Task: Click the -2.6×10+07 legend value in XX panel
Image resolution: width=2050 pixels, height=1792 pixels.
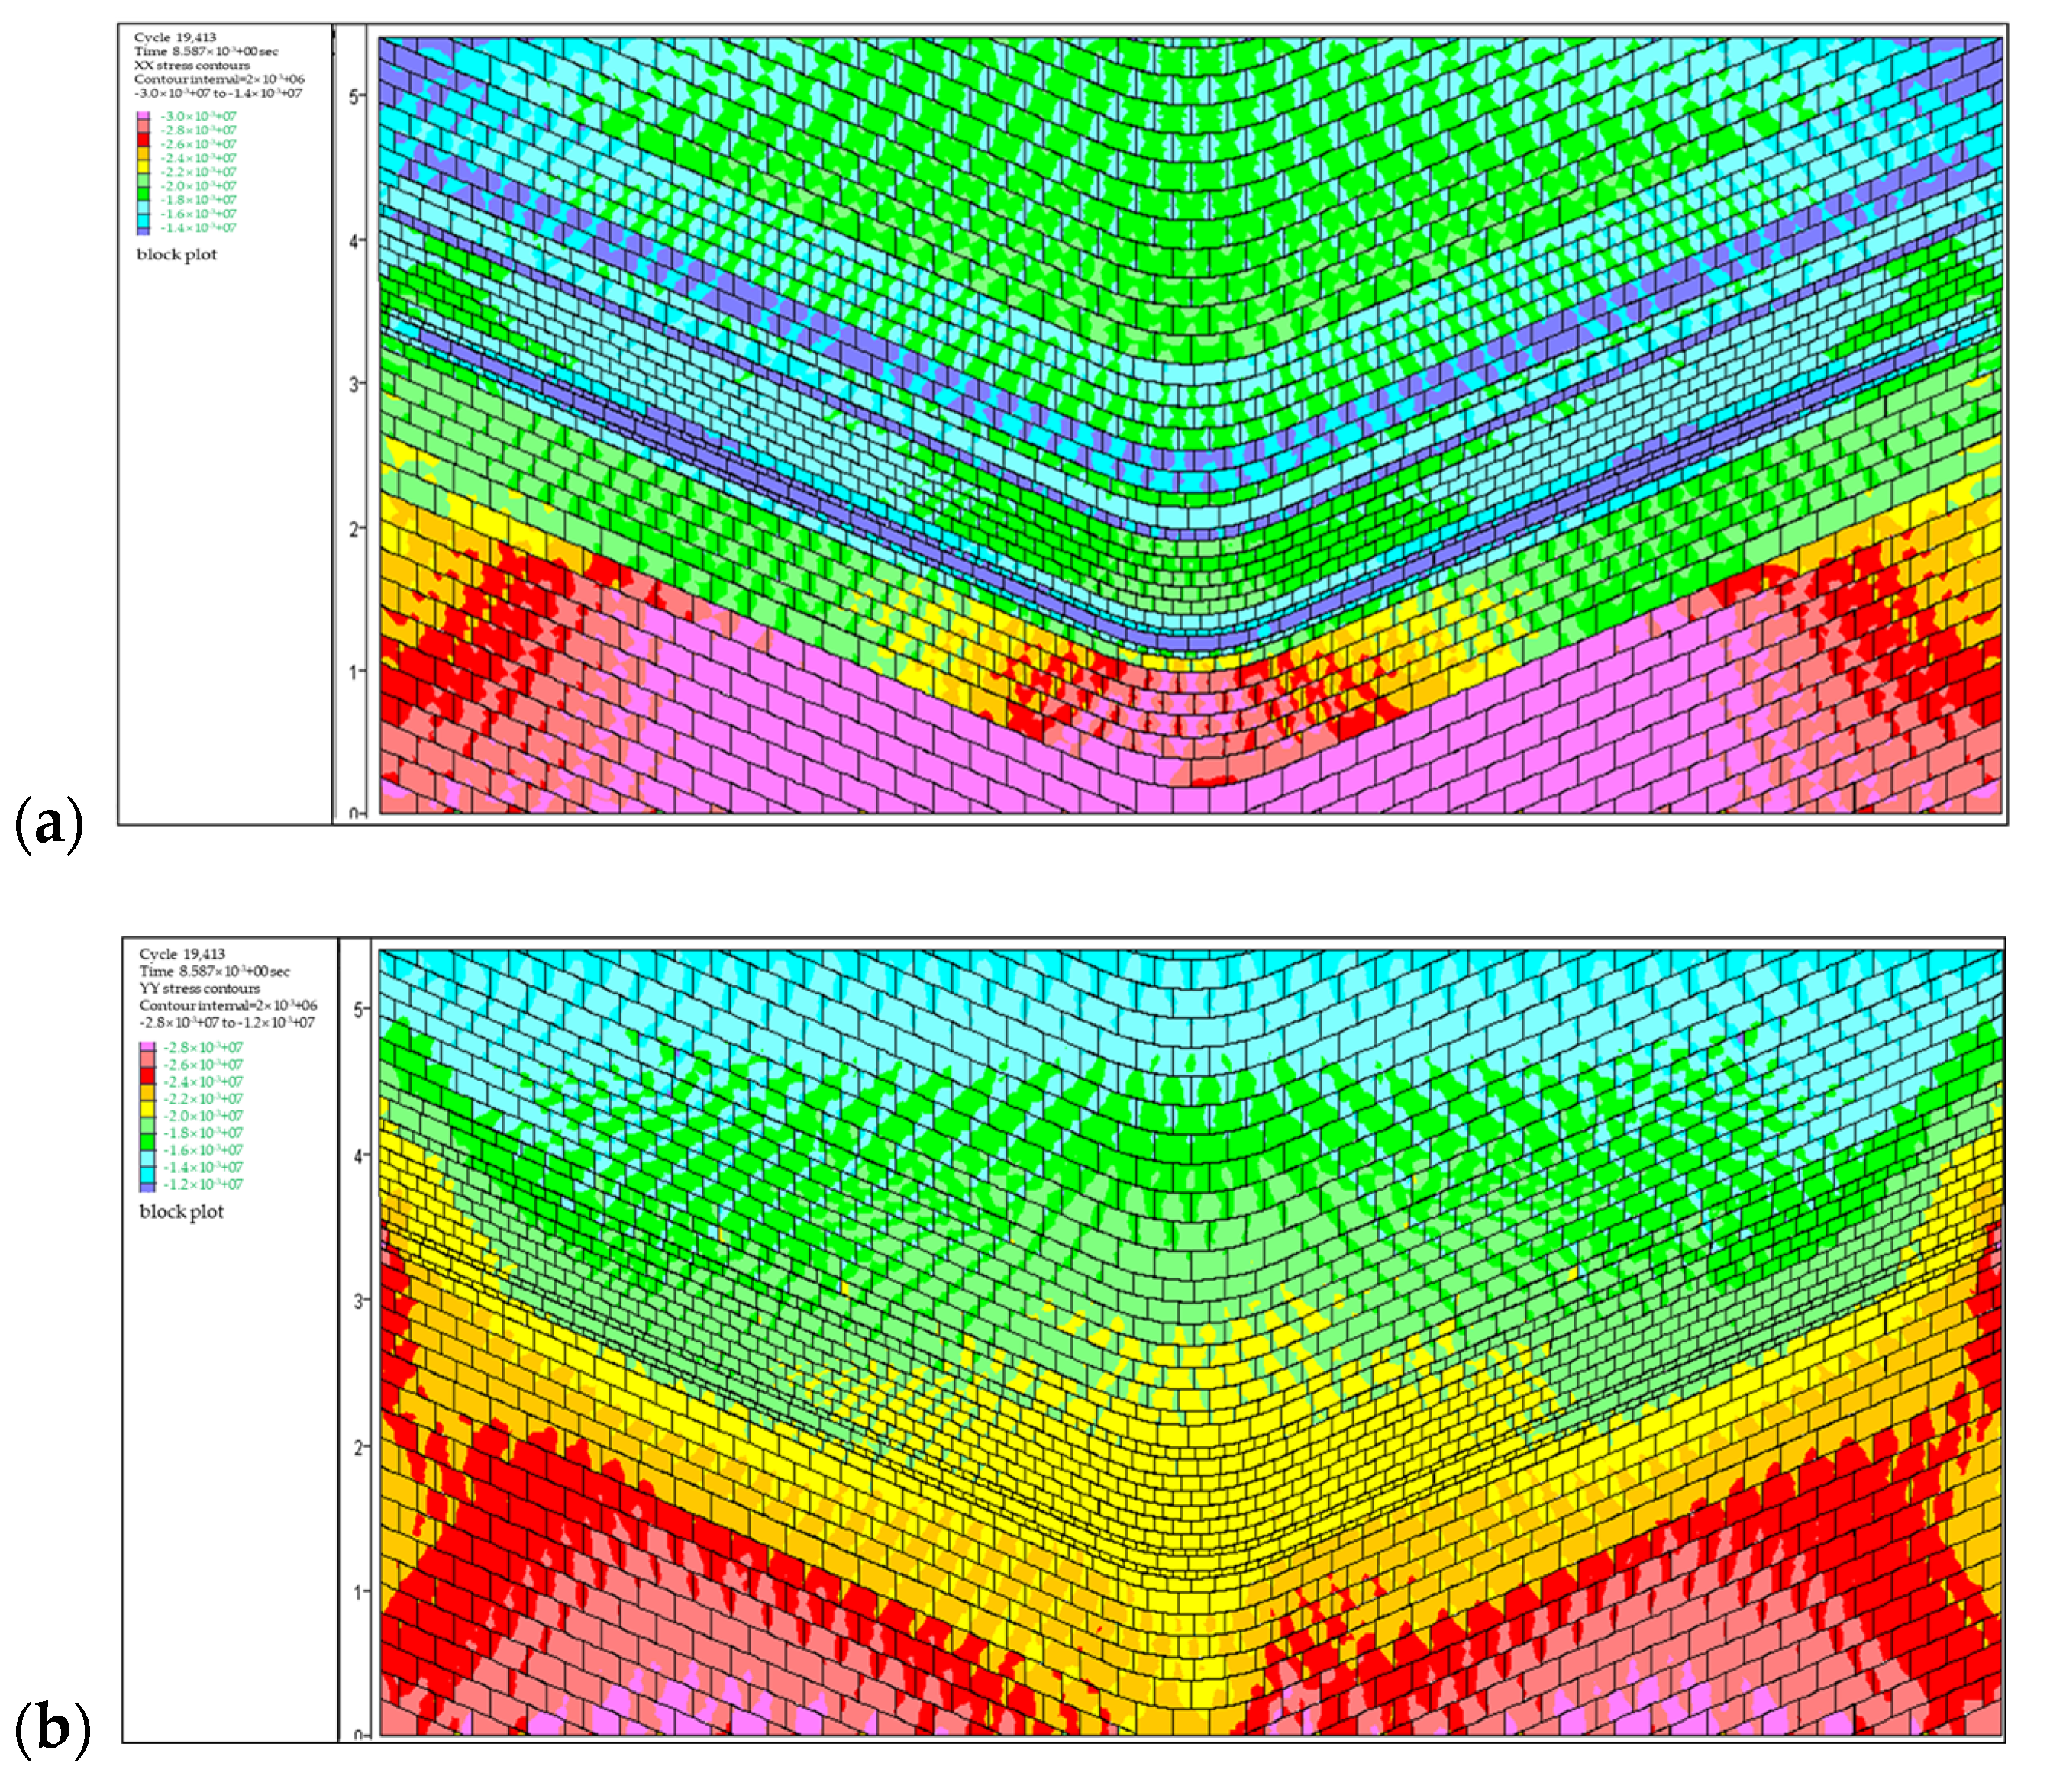Action: [199, 144]
